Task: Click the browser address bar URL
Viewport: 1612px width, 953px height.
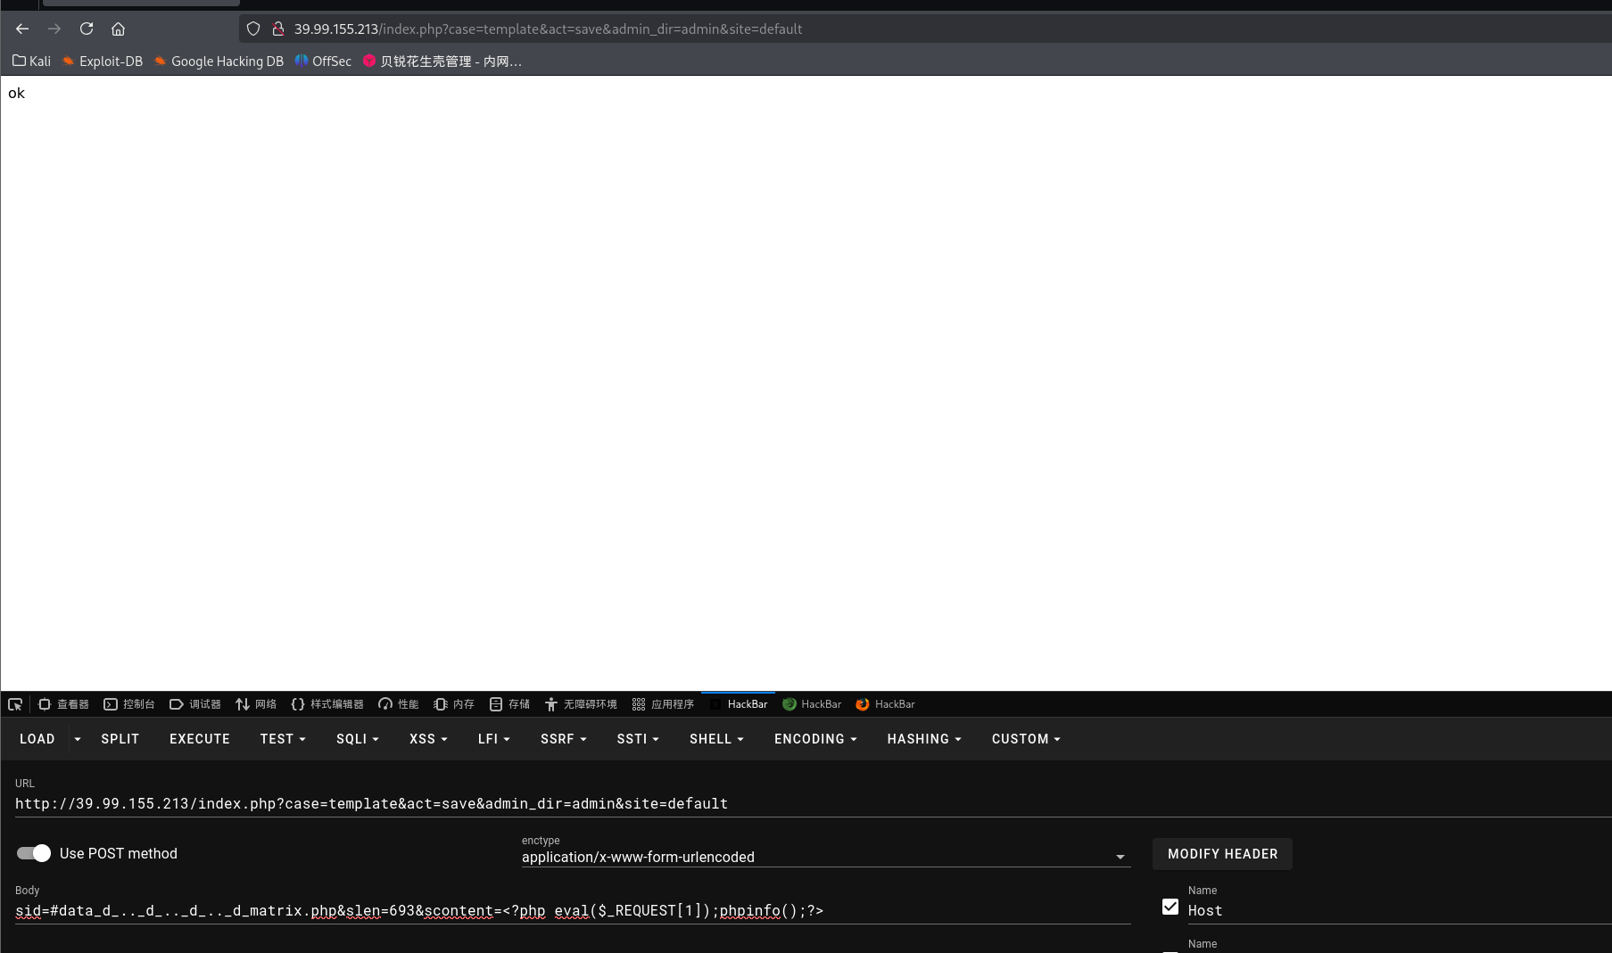Action: coord(548,29)
